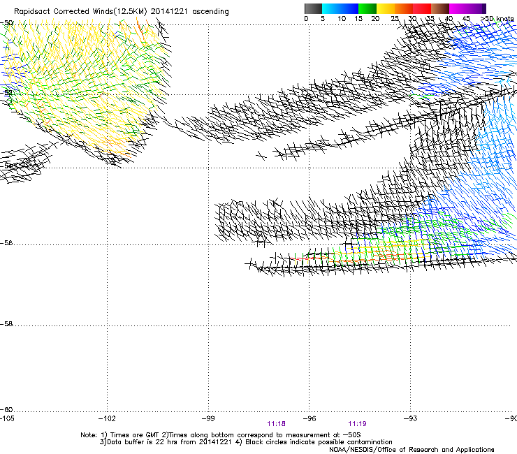Click the 'Data buffer is 22 hrs' note line
Image resolution: width=517 pixels, height=454 pixels.
246,442
